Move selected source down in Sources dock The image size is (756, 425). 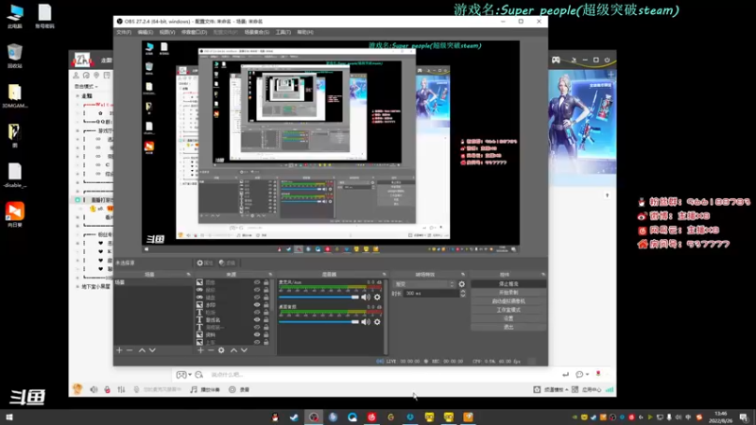tap(244, 350)
